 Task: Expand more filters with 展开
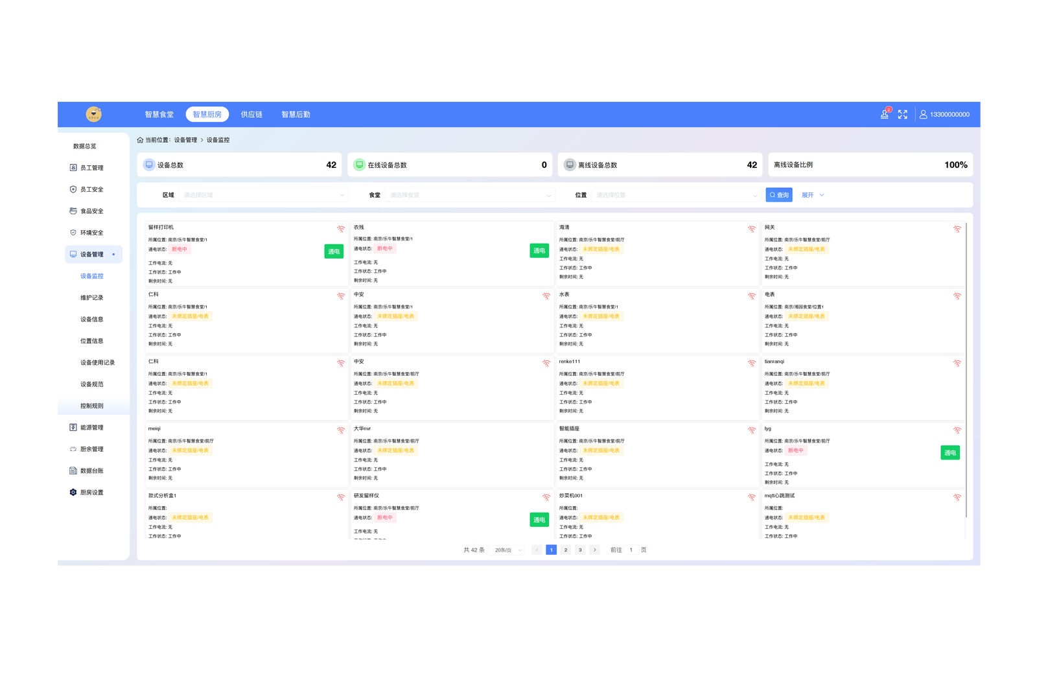click(813, 195)
